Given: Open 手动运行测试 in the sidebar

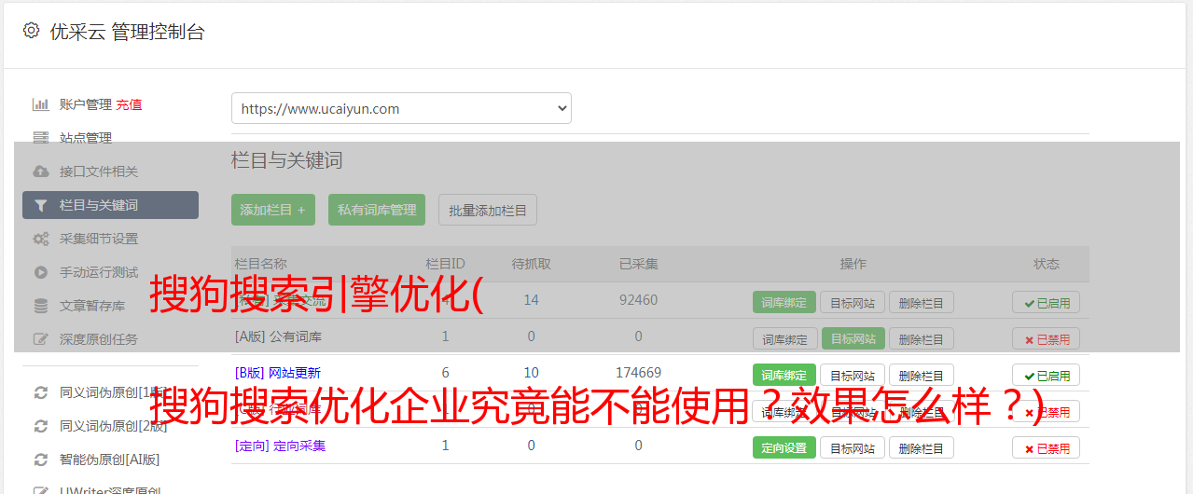Looking at the screenshot, I should click(99, 272).
